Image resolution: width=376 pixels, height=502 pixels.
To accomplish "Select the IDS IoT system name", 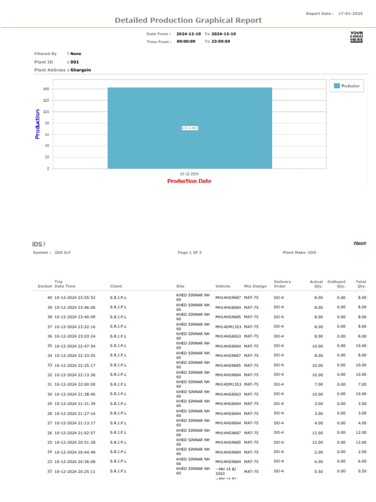I will click(x=63, y=252).
